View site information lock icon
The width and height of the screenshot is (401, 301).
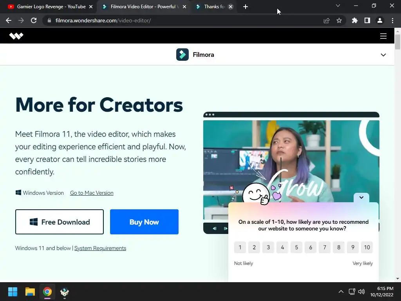pos(49,20)
